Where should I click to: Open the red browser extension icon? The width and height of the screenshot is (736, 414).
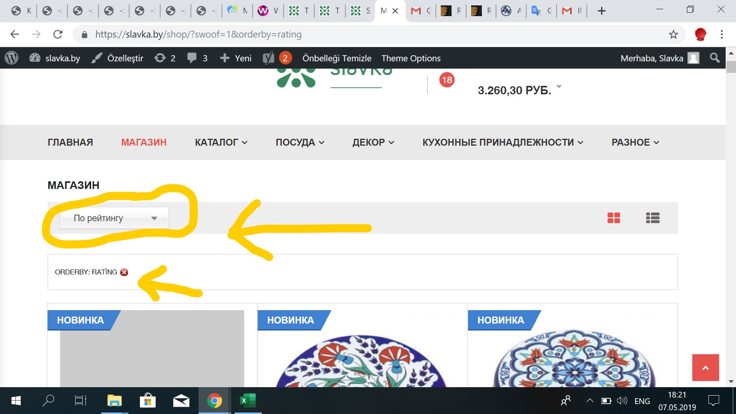click(700, 34)
